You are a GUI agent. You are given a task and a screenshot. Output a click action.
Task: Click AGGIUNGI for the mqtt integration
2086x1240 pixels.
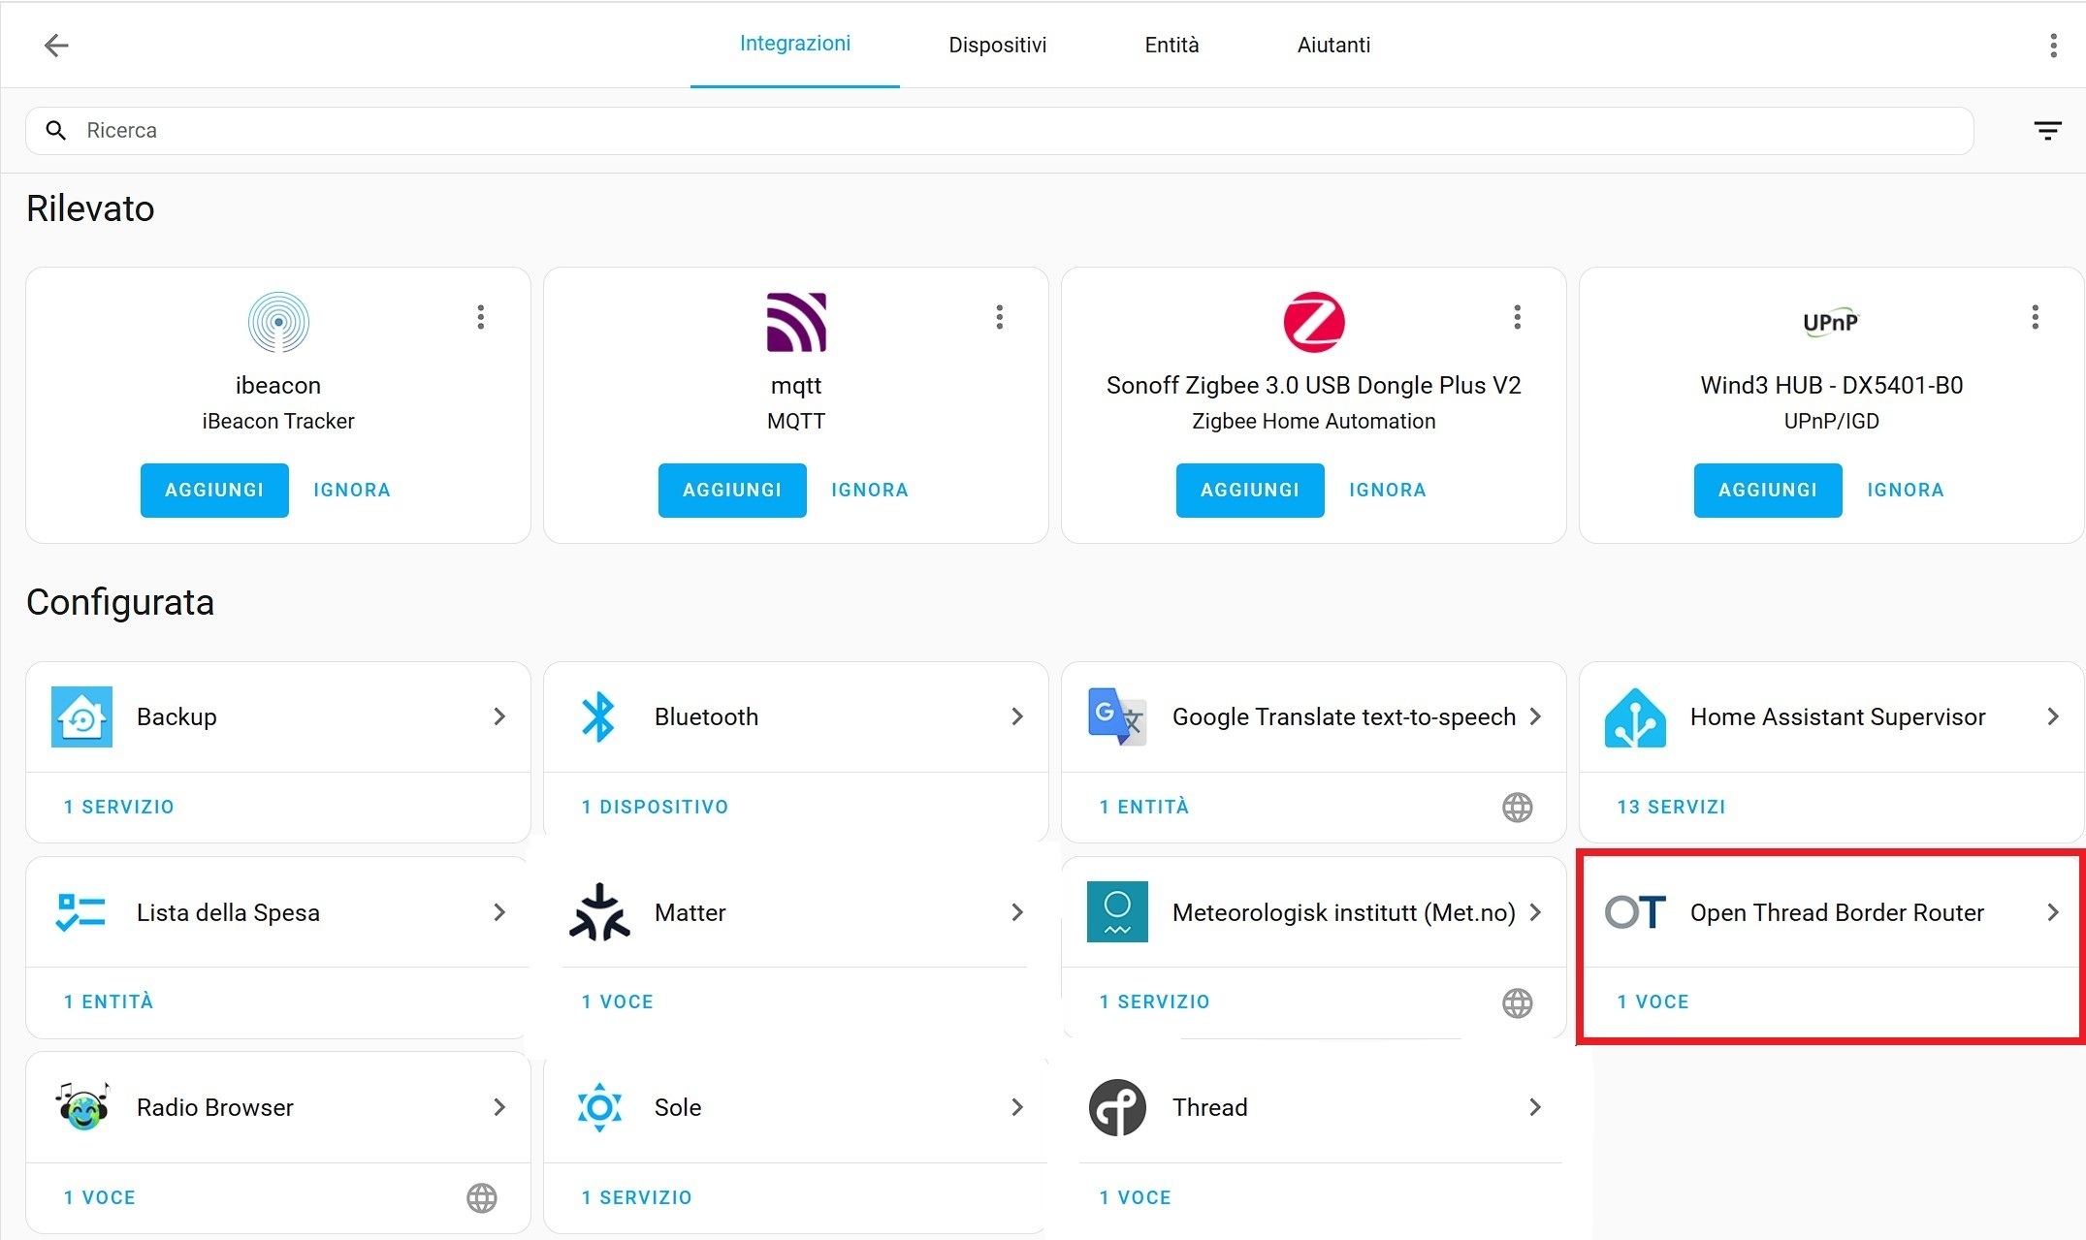tap(732, 491)
